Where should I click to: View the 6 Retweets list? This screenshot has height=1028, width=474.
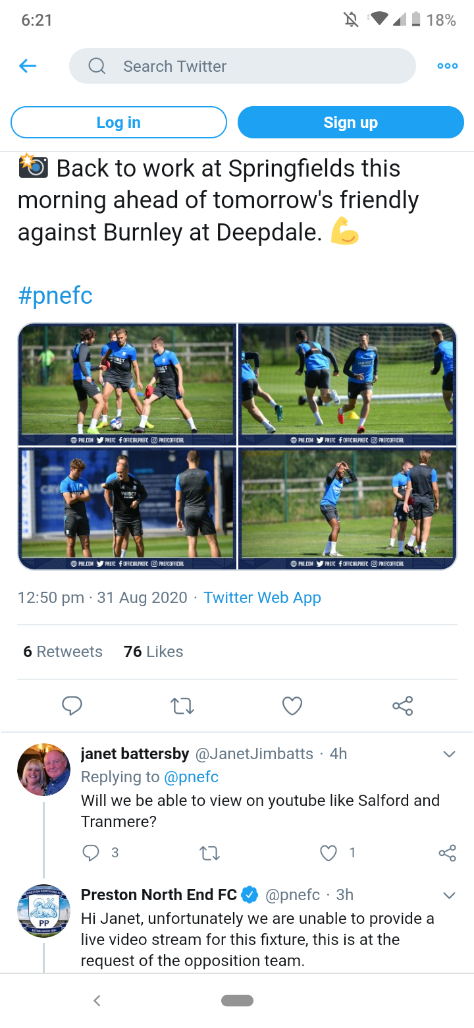tap(63, 652)
